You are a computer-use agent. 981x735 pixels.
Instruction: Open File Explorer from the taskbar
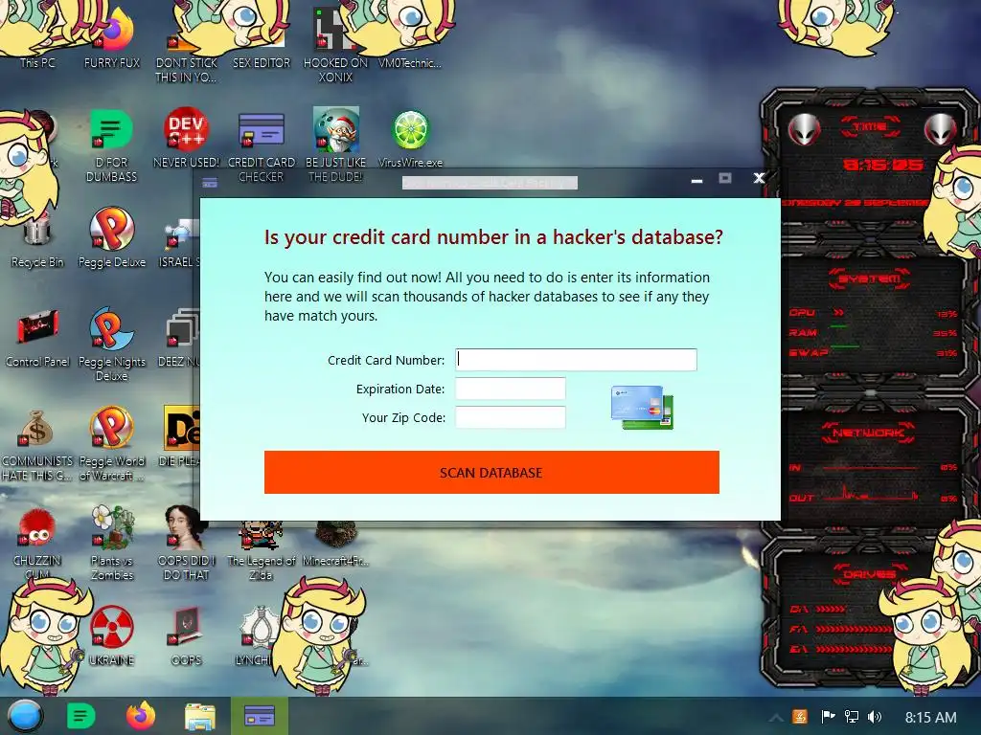(x=199, y=716)
